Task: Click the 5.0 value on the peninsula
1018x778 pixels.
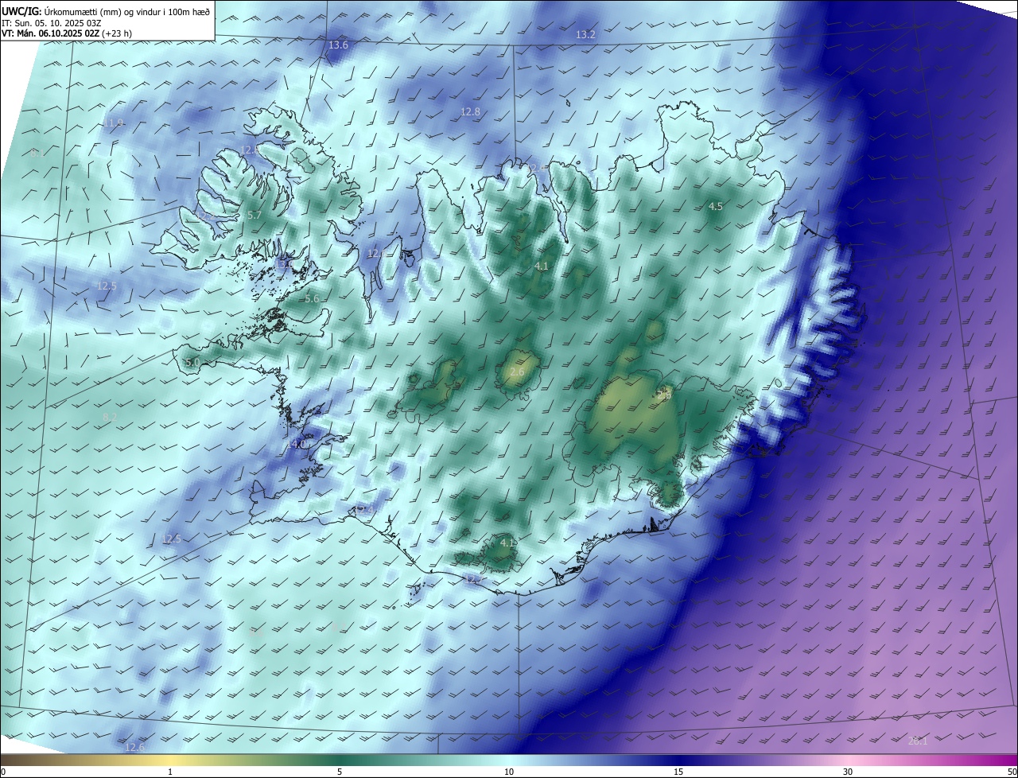Action: [x=192, y=362]
